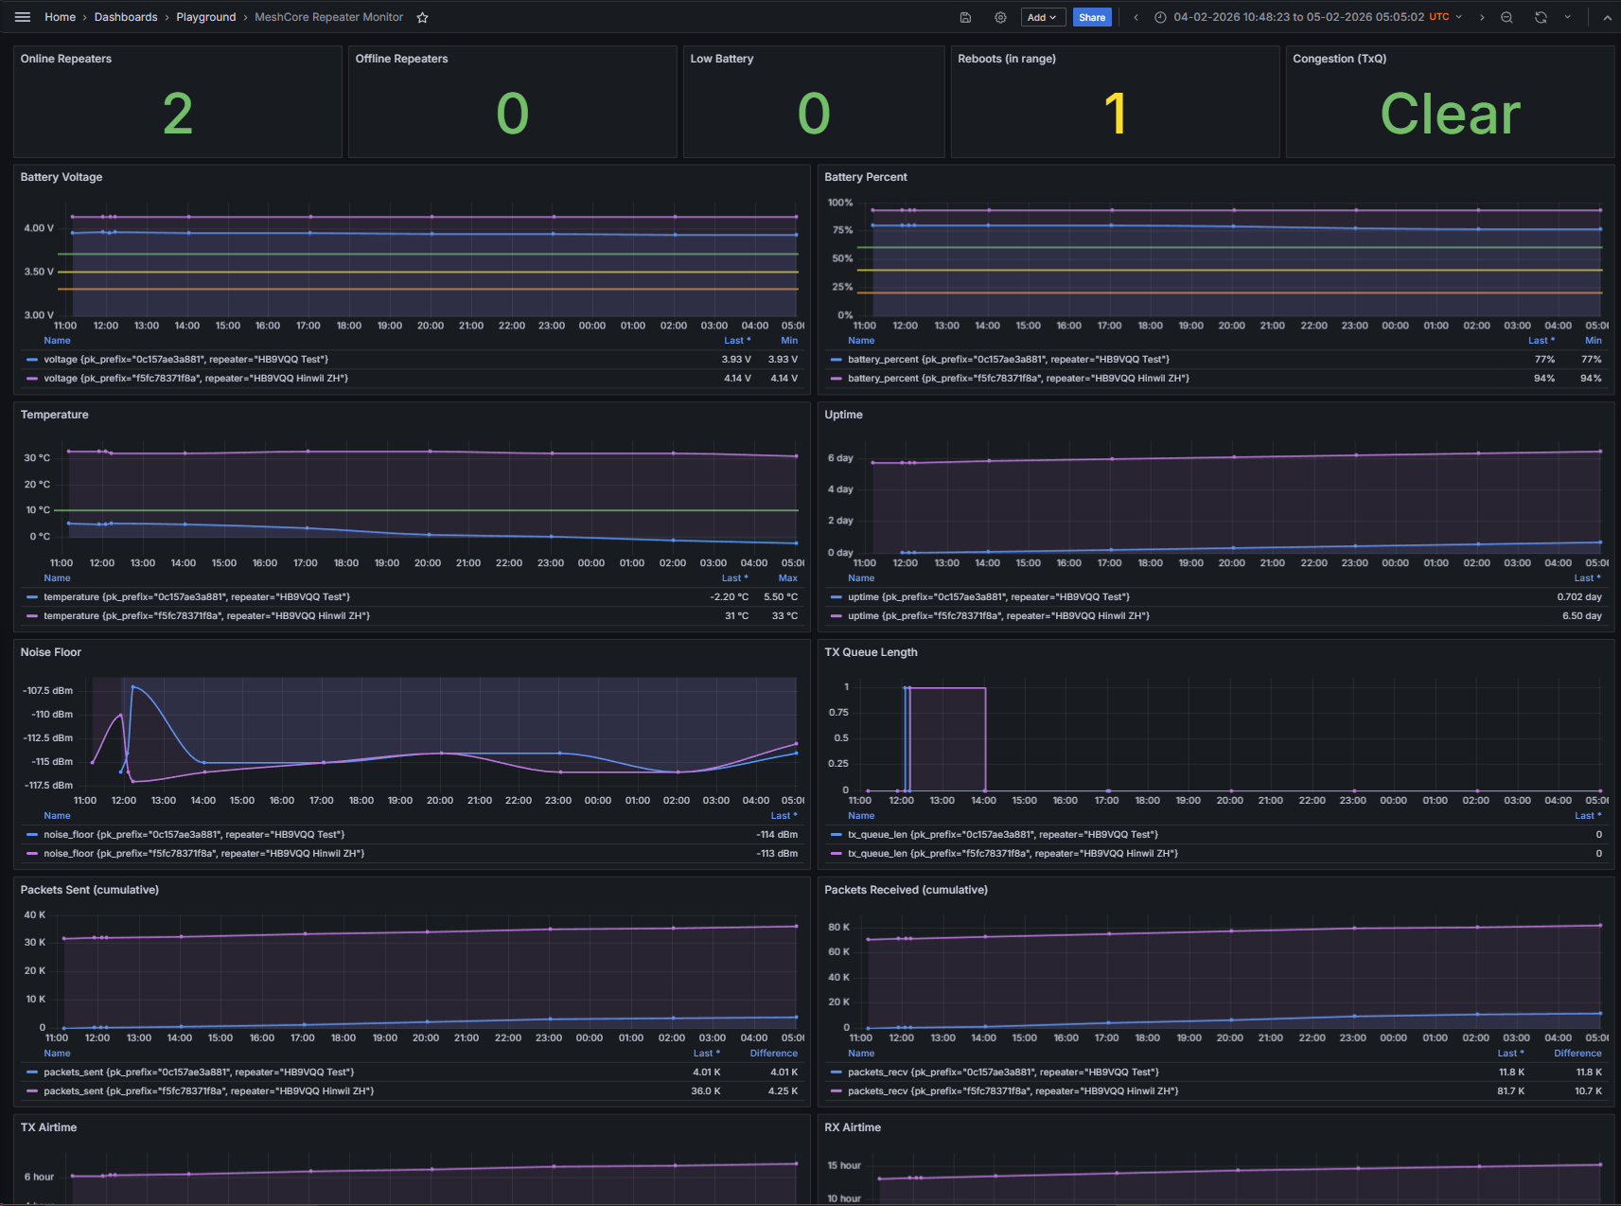Open dashboard settings via the gear icon
Image resolution: width=1621 pixels, height=1206 pixels.
pyautogui.click(x=1000, y=18)
